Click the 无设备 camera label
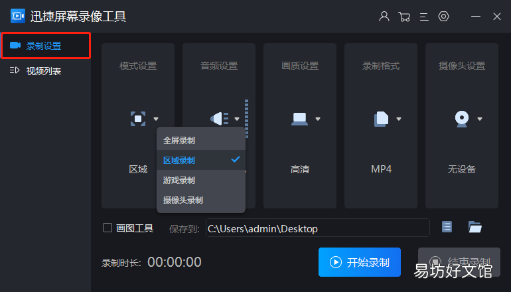 pos(462,169)
